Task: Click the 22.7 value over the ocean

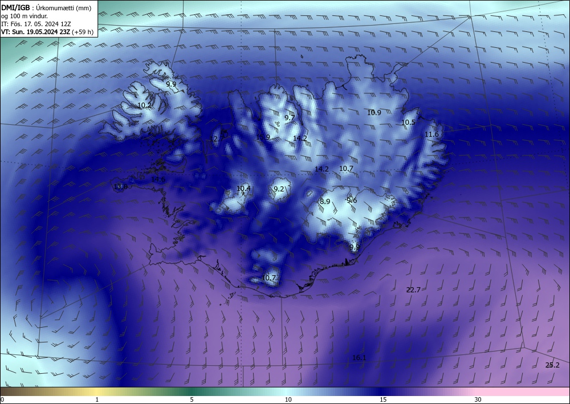Action: 413,289
